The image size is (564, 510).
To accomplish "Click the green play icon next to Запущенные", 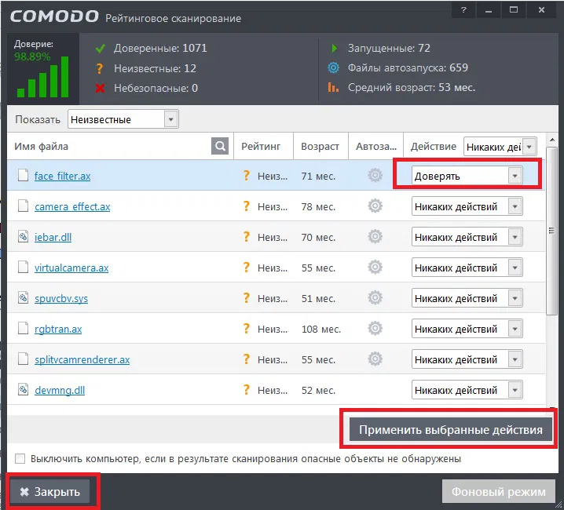I will (x=334, y=48).
